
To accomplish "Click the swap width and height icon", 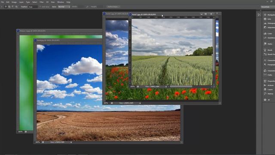I will tap(87, 7).
